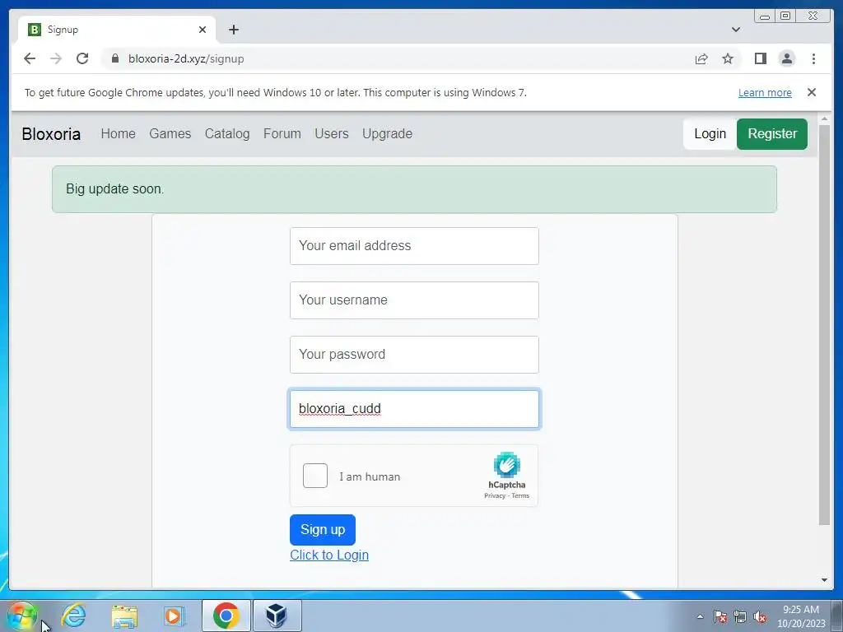Open a new browser tab

[233, 30]
